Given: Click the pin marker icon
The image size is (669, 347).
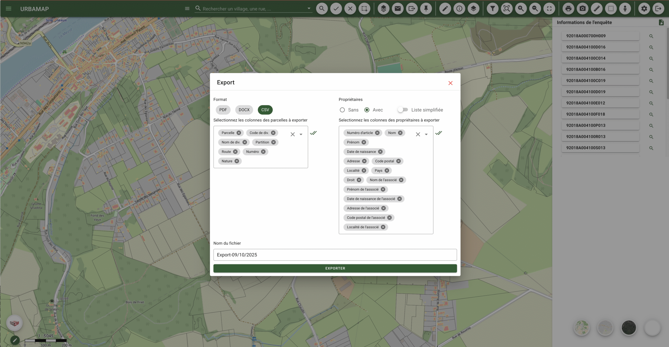Looking at the screenshot, I should point(426,9).
